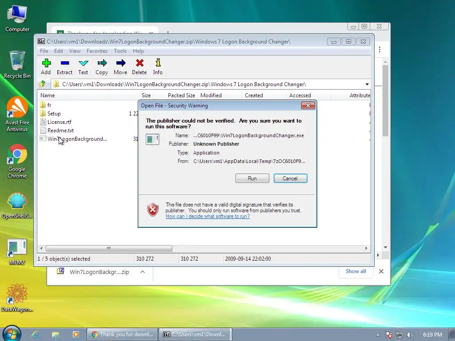Open the Tools menu
The width and height of the screenshot is (455, 341).
120,51
